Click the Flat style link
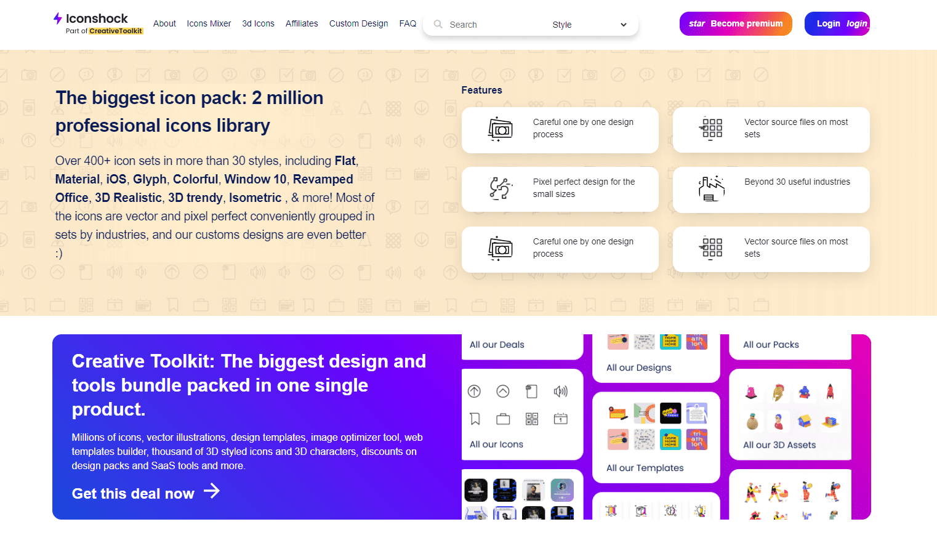 point(345,161)
